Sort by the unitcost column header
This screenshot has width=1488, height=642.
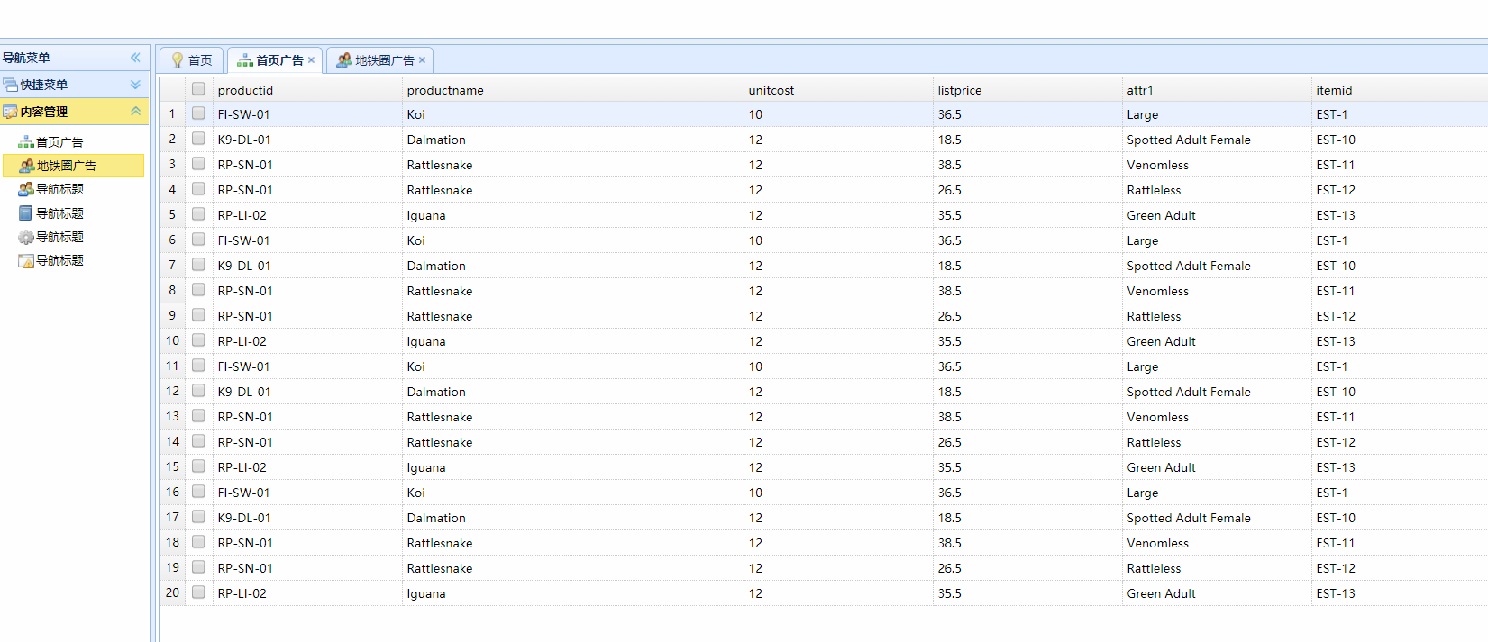click(x=838, y=90)
